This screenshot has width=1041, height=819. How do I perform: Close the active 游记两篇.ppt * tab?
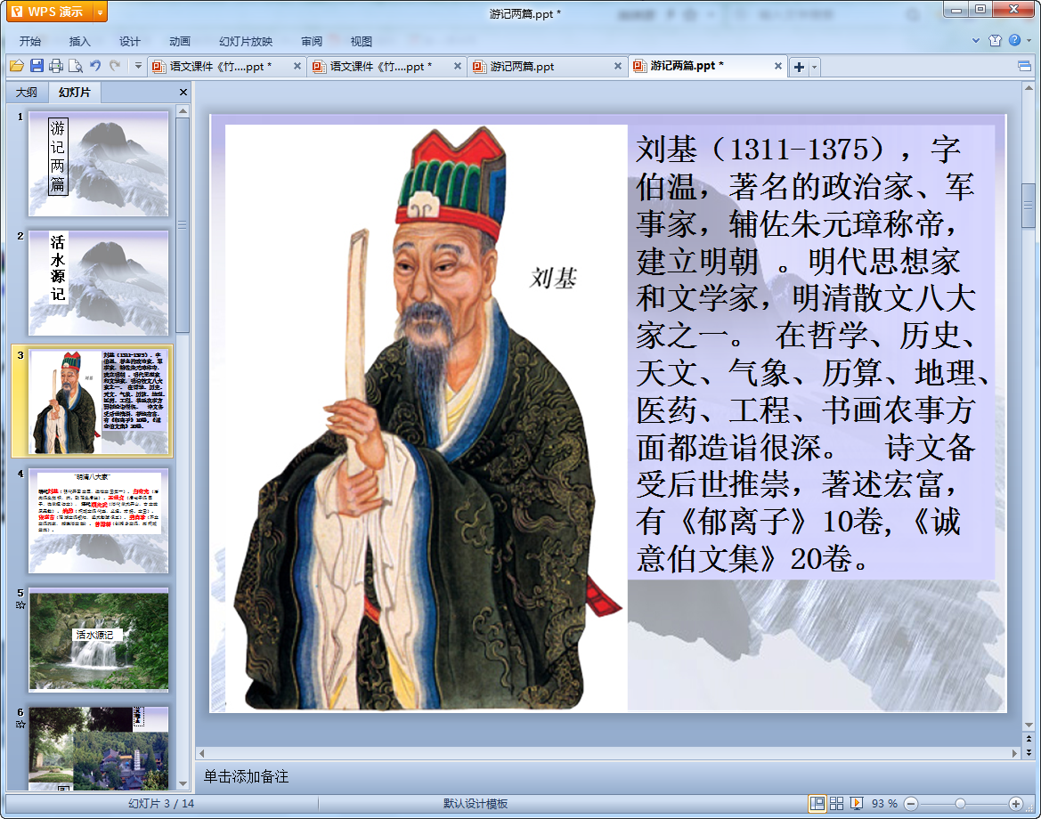(778, 67)
